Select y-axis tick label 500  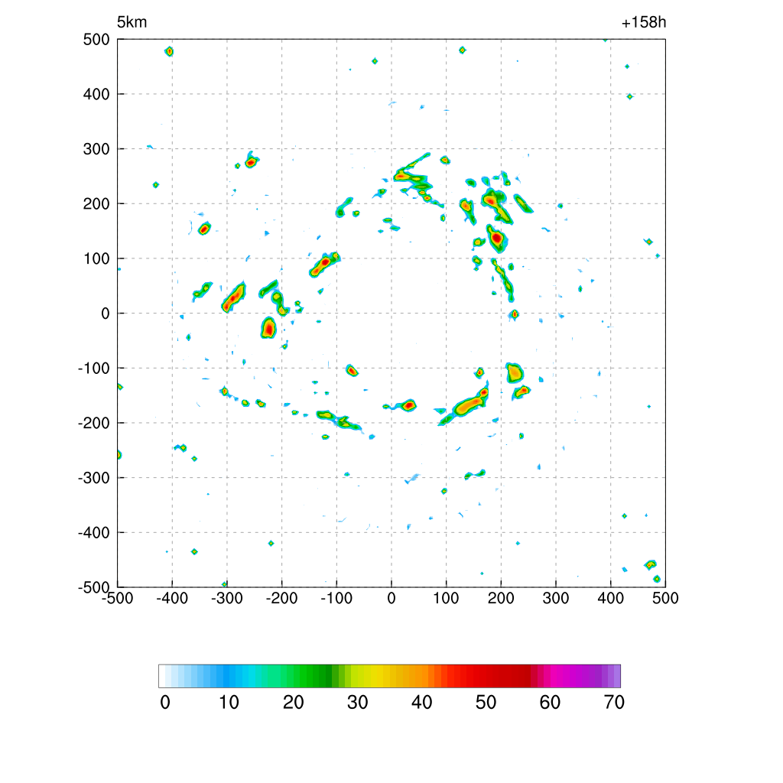pyautogui.click(x=96, y=40)
